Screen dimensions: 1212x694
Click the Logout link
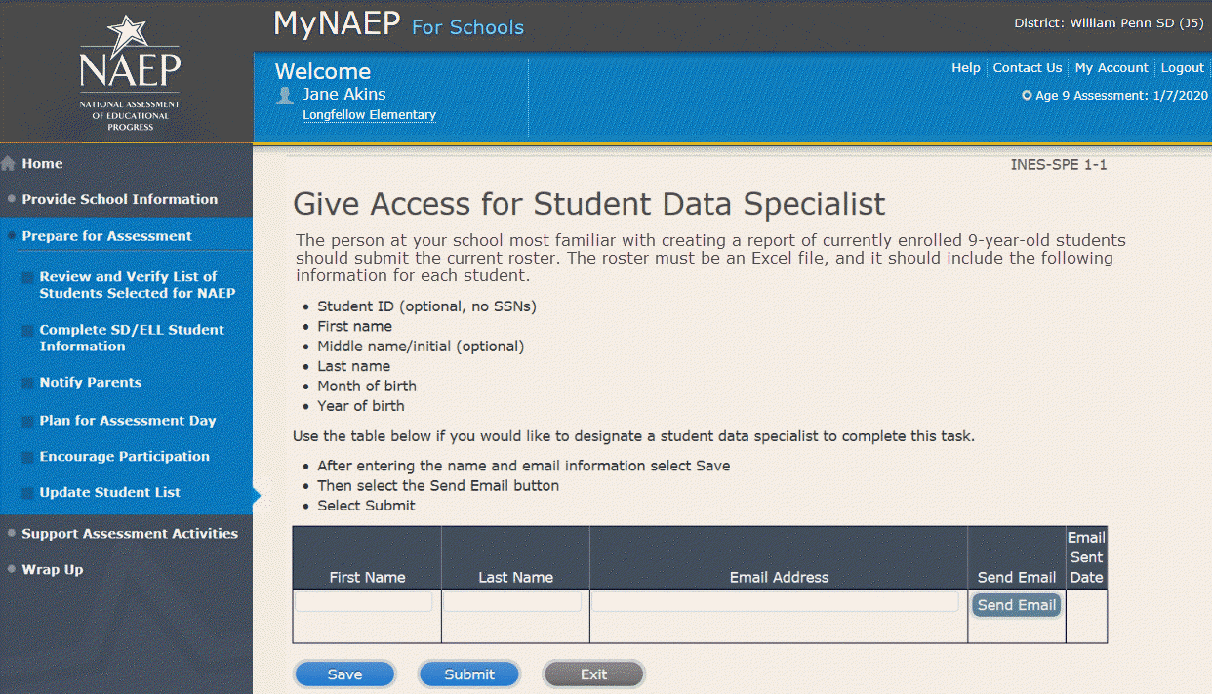[1182, 68]
